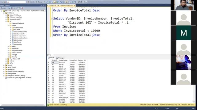The image size is (197, 110).
Task: Open the AP database selector dropdown
Action: pos(25,2)
